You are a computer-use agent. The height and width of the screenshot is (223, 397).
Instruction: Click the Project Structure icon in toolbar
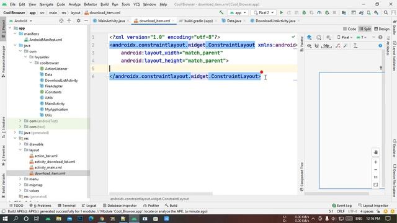(x=344, y=12)
